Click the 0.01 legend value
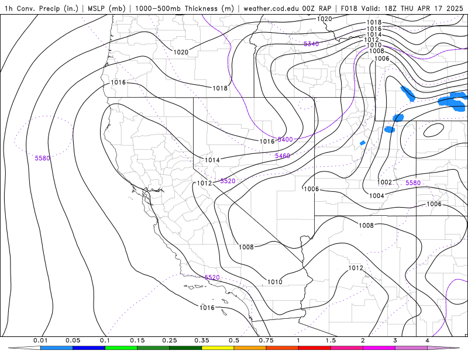 pyautogui.click(x=40, y=340)
